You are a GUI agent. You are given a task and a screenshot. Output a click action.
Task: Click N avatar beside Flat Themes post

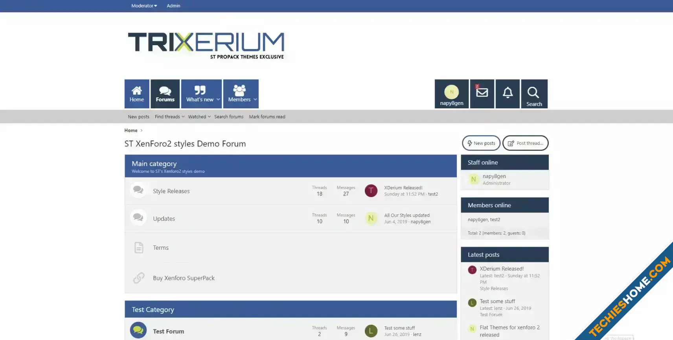[x=473, y=329]
